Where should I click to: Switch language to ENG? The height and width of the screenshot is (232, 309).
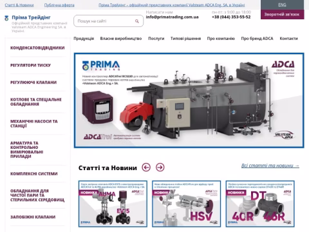coord(282,5)
